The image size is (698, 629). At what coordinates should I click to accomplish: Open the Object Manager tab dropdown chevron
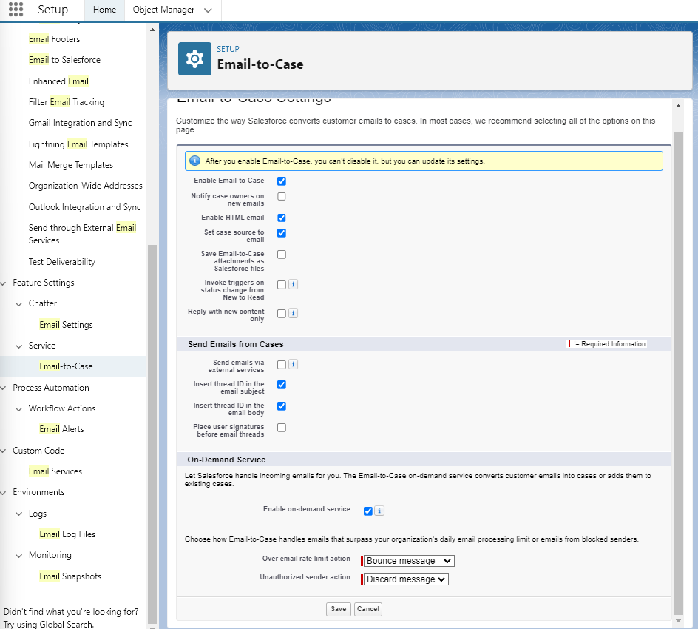[x=208, y=10]
